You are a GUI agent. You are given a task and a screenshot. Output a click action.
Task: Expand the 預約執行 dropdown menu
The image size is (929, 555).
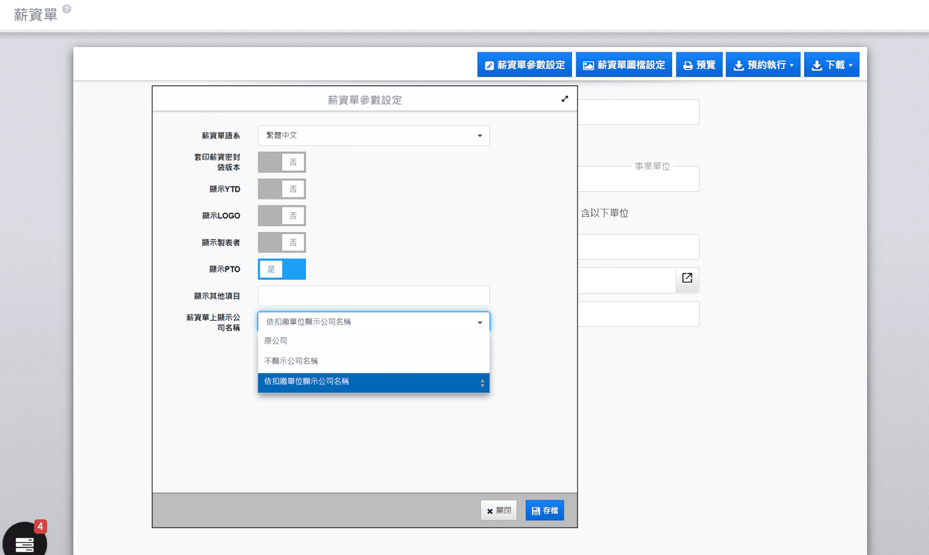pyautogui.click(x=763, y=65)
